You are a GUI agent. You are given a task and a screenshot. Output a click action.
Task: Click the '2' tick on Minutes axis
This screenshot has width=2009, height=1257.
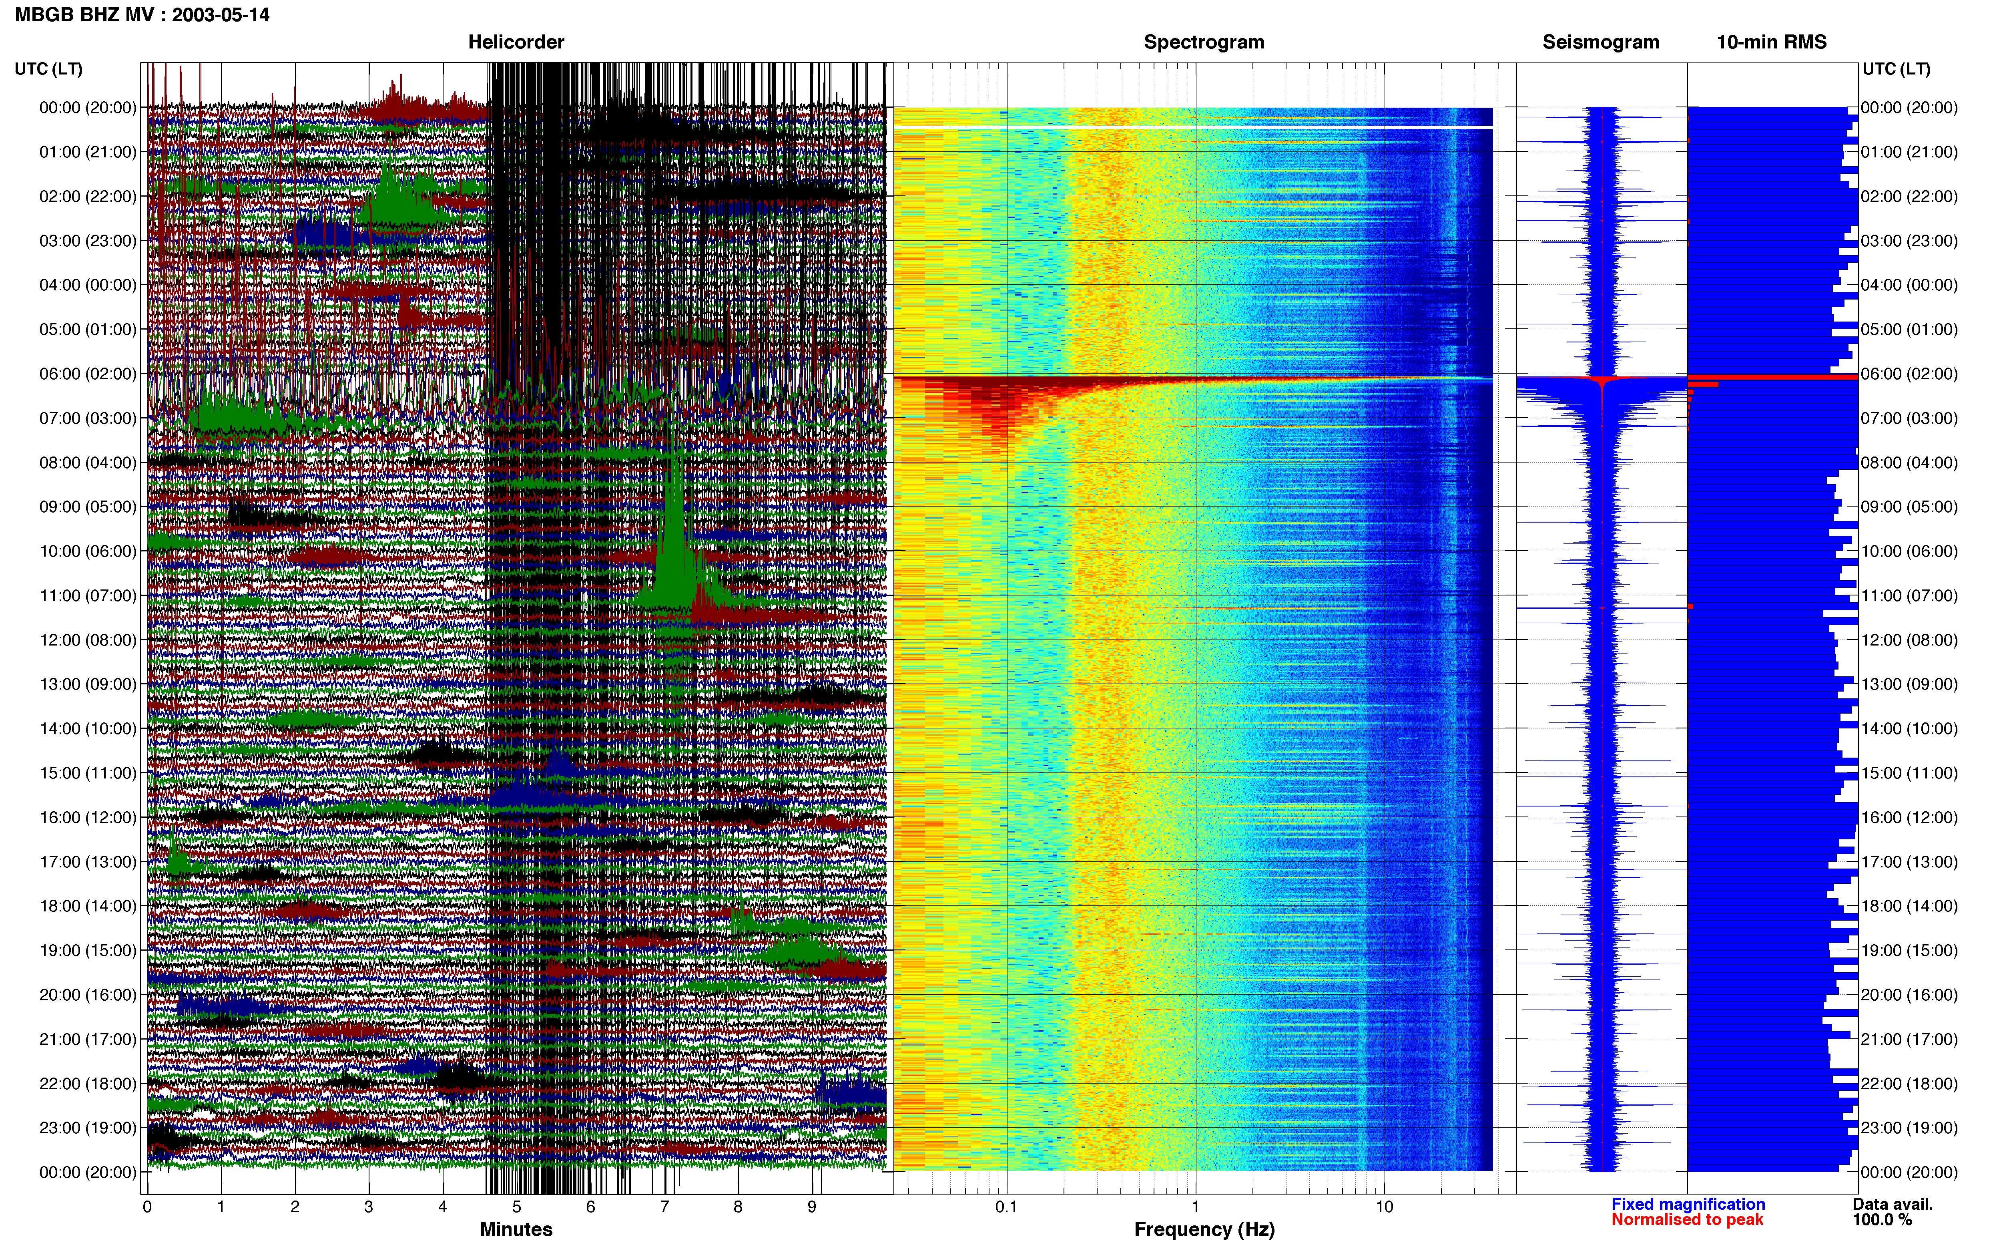[x=295, y=1207]
